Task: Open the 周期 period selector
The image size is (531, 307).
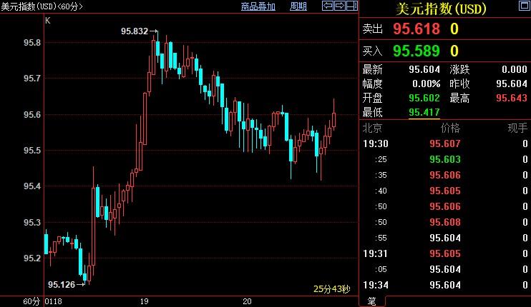Action: click(x=298, y=6)
